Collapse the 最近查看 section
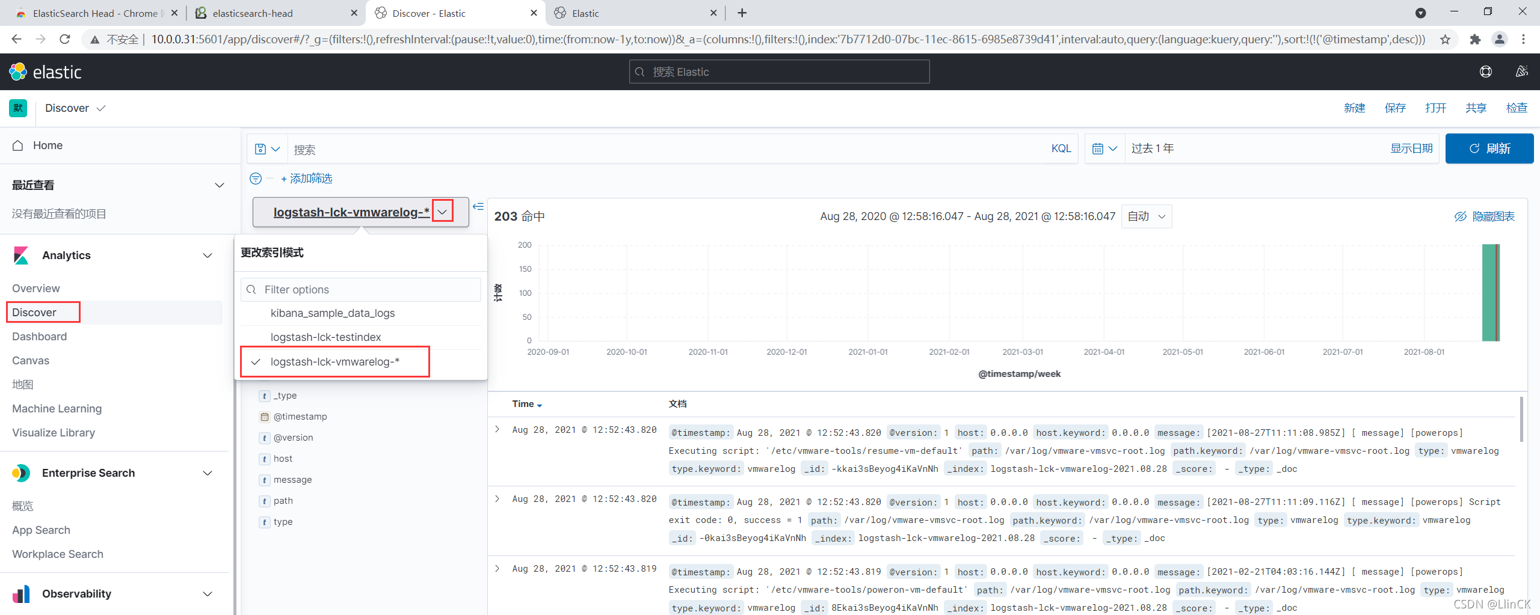The image size is (1540, 615). pos(220,185)
